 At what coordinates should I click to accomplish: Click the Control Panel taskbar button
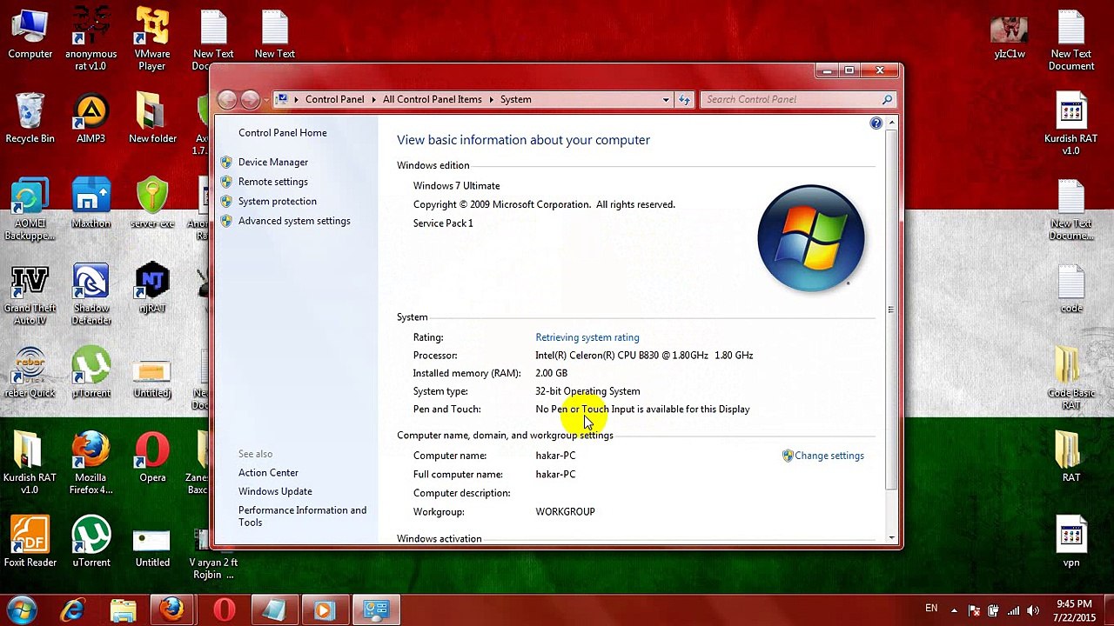[375, 610]
